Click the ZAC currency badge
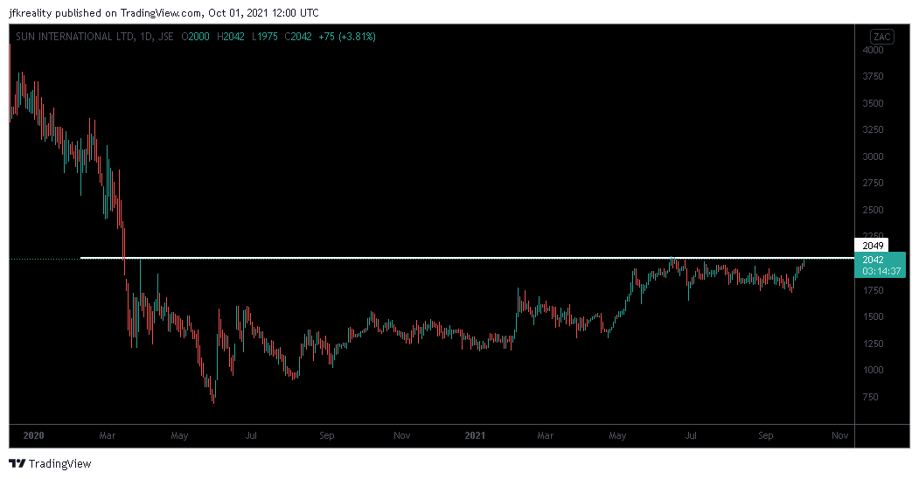 click(x=881, y=37)
